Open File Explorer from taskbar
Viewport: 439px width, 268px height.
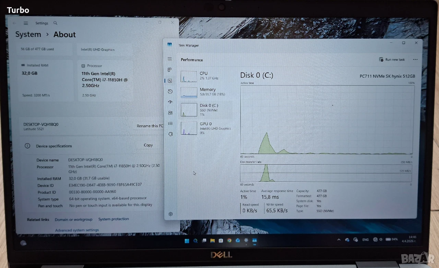[212, 241]
